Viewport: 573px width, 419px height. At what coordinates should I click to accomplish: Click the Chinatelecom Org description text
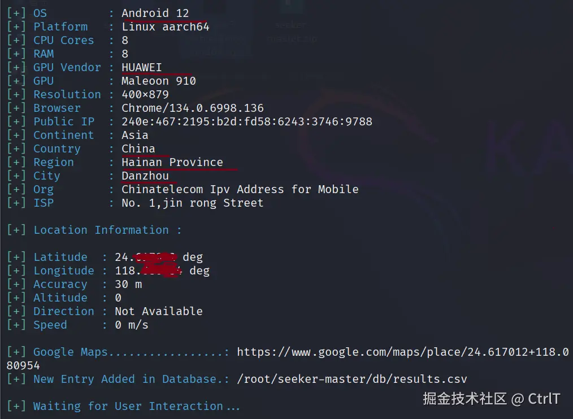(x=240, y=190)
